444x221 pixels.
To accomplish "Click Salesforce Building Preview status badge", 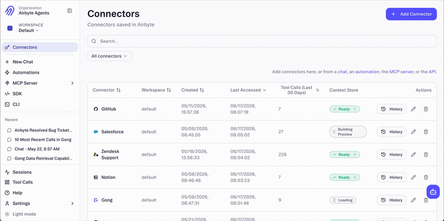I will click(x=348, y=132).
